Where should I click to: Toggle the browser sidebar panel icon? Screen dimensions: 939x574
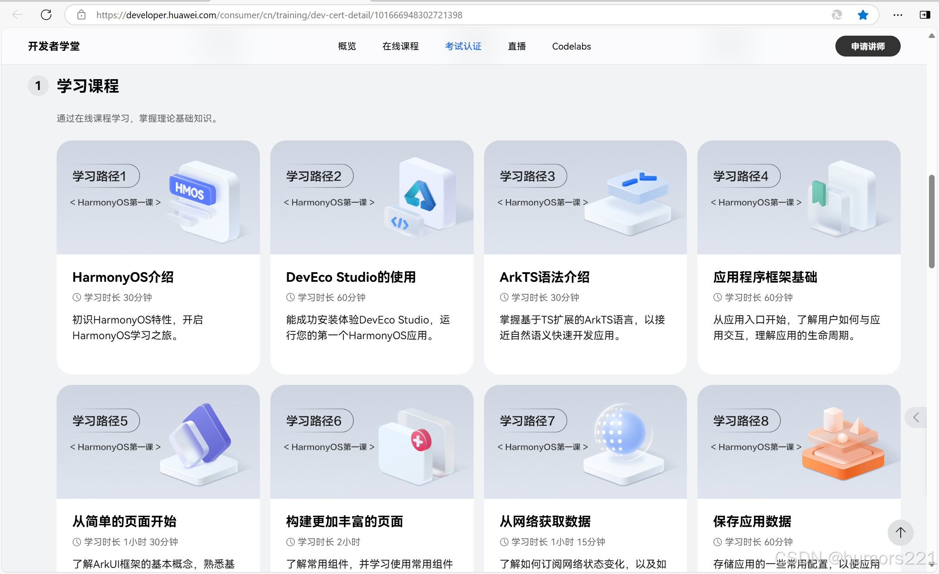click(925, 15)
